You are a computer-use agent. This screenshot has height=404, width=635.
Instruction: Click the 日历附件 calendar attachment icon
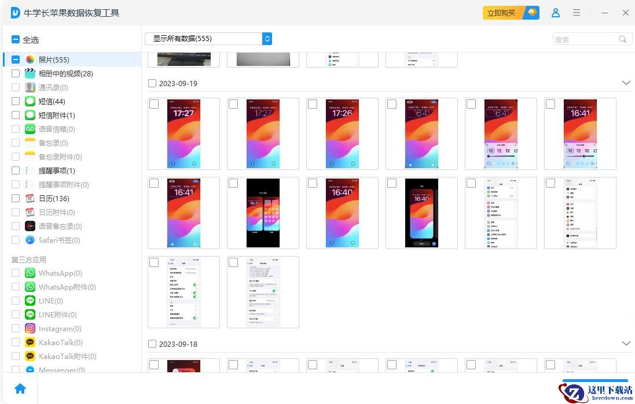pyautogui.click(x=30, y=212)
